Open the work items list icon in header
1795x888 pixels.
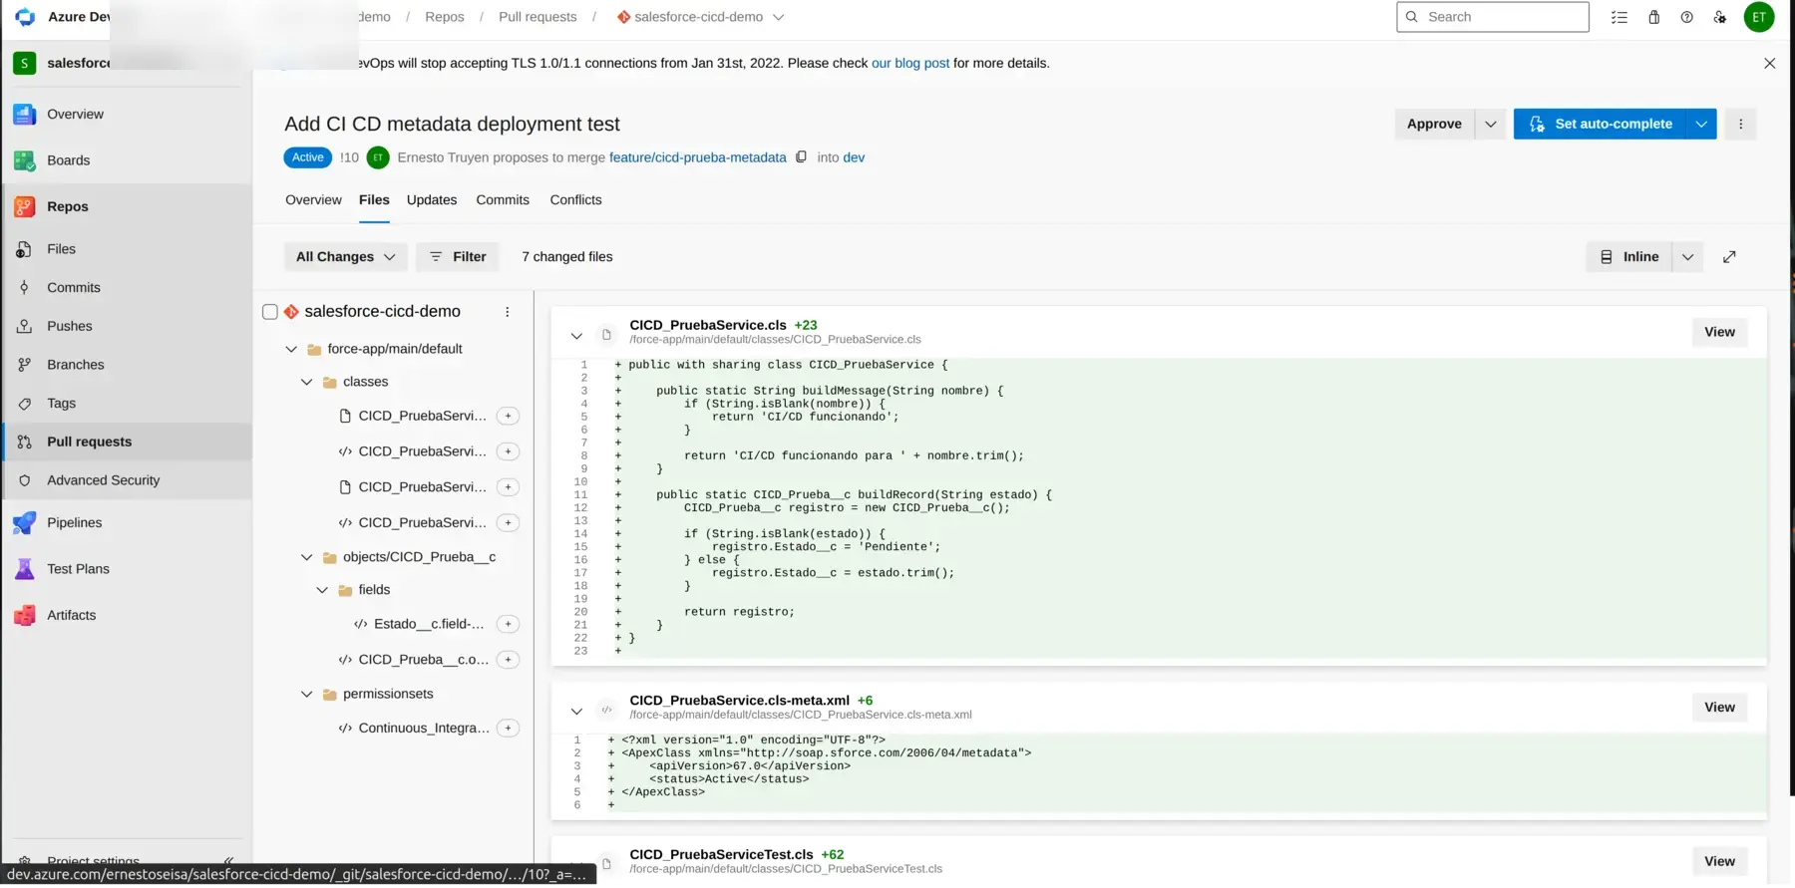click(1619, 17)
